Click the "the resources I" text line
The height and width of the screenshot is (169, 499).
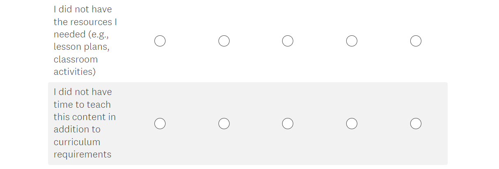point(85,22)
